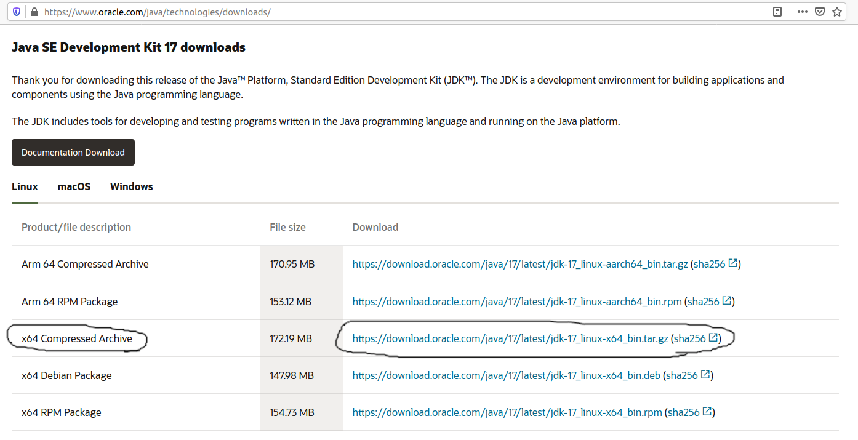
Task: Click 'x64 Debian Package' row text
Action: pyautogui.click(x=66, y=375)
